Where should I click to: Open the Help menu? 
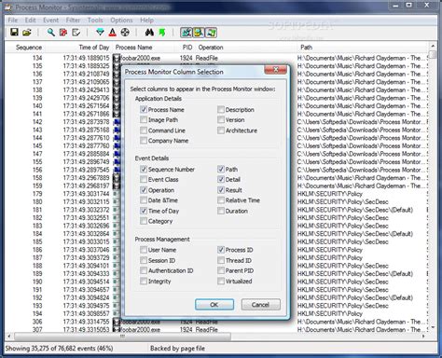(x=146, y=21)
